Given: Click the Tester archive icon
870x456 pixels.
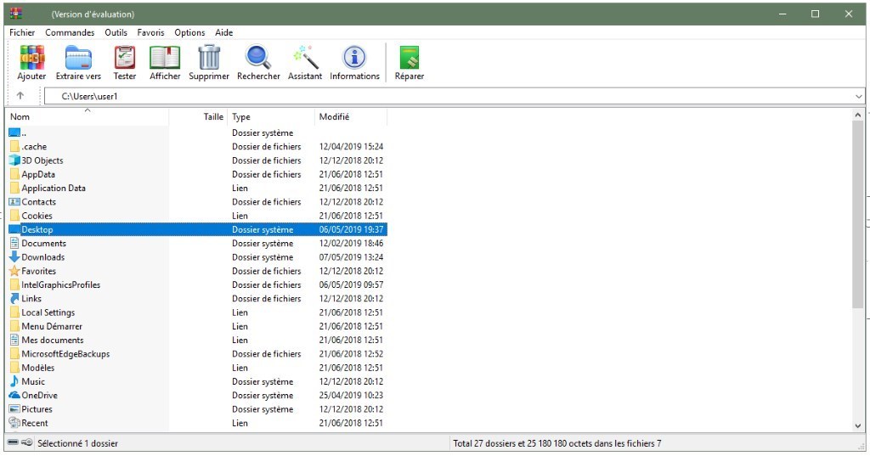Looking at the screenshot, I should 125,58.
